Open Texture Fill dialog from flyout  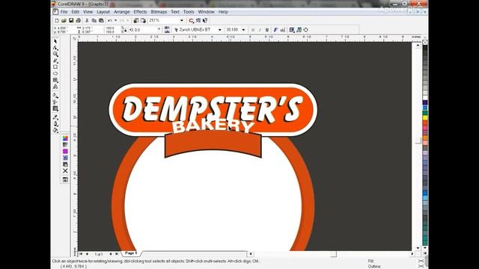65,158
